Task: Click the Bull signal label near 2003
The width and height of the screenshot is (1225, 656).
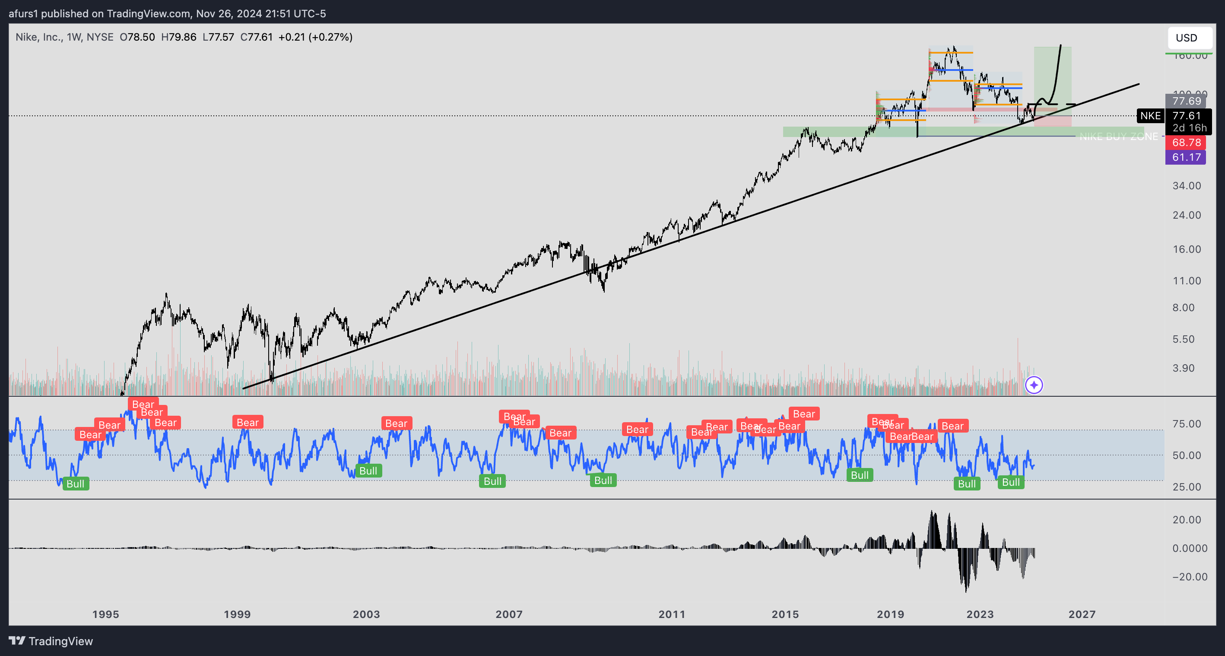Action: tap(368, 471)
